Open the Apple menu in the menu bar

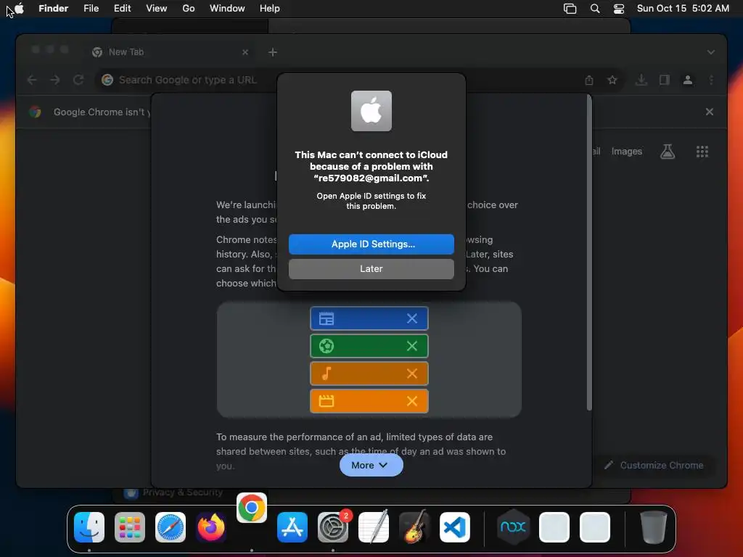pos(19,8)
